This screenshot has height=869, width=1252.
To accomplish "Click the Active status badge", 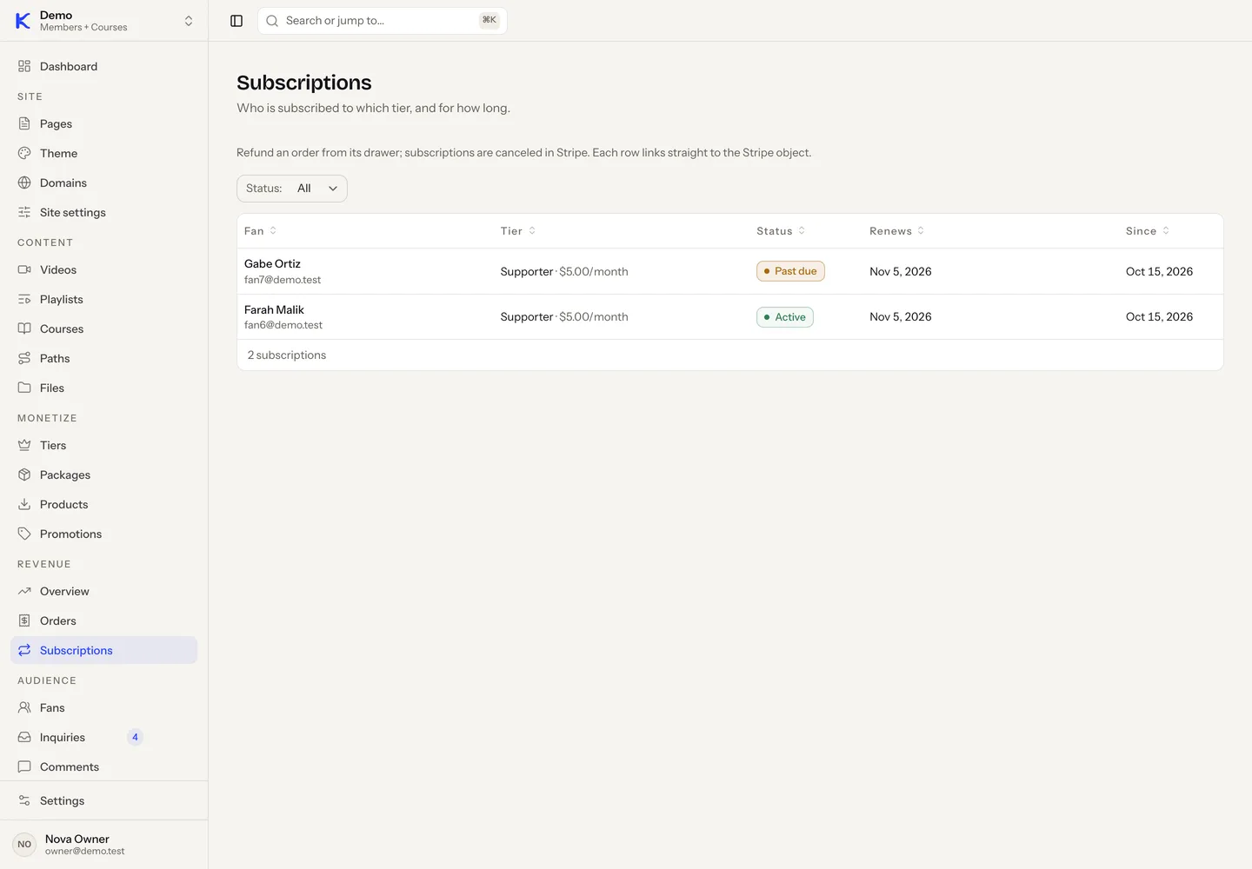I will pos(785,317).
